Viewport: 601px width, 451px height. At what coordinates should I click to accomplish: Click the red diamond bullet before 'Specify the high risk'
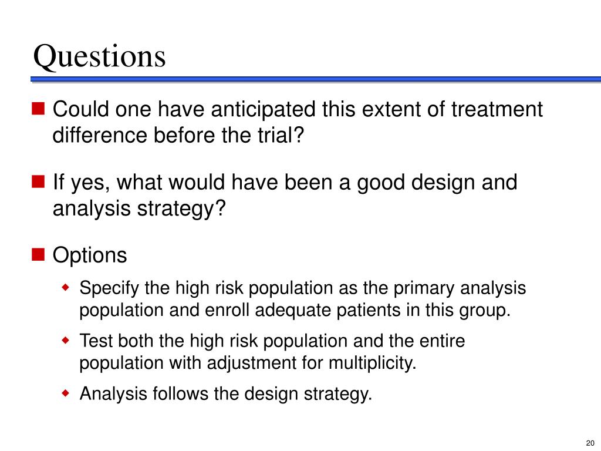66,287
